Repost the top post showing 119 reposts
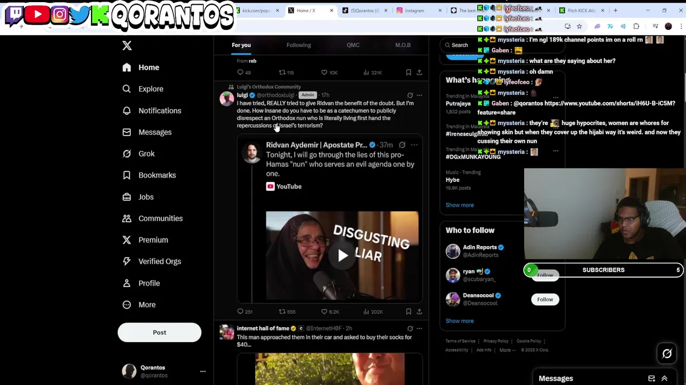 coord(287,72)
